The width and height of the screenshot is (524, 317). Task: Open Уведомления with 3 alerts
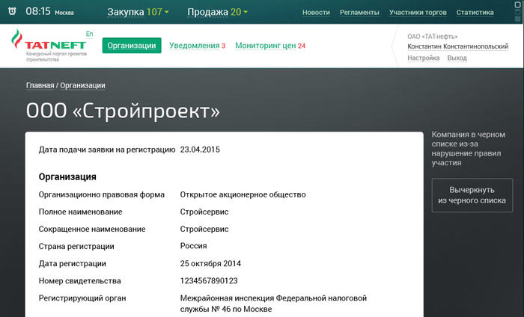198,46
